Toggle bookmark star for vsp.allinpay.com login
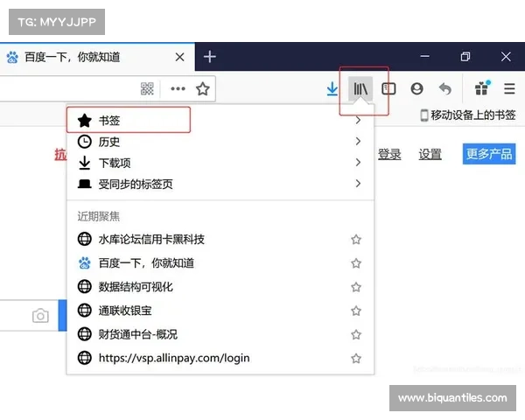This screenshot has width=525, height=420. coord(356,358)
